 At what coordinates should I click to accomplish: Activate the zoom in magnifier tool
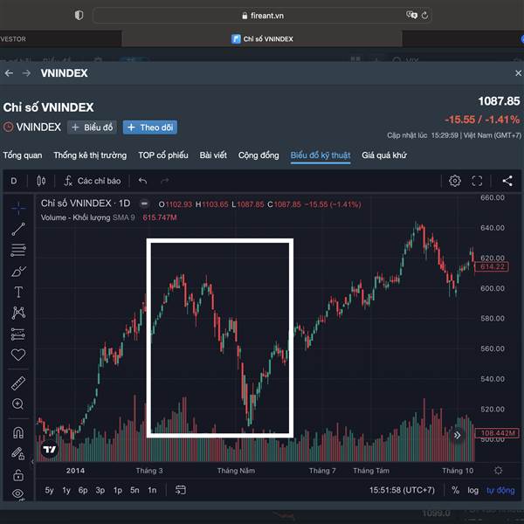[18, 404]
